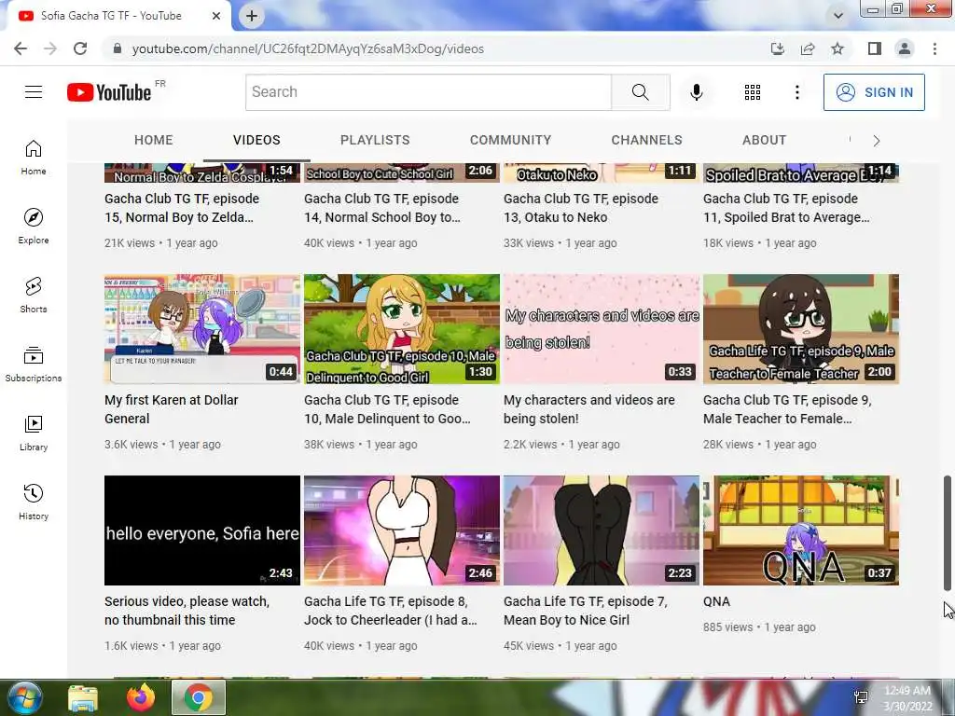Viewport: 955px width, 716px height.
Task: Close the Sofia Gacha TG TF tab
Action: pyautogui.click(x=216, y=16)
